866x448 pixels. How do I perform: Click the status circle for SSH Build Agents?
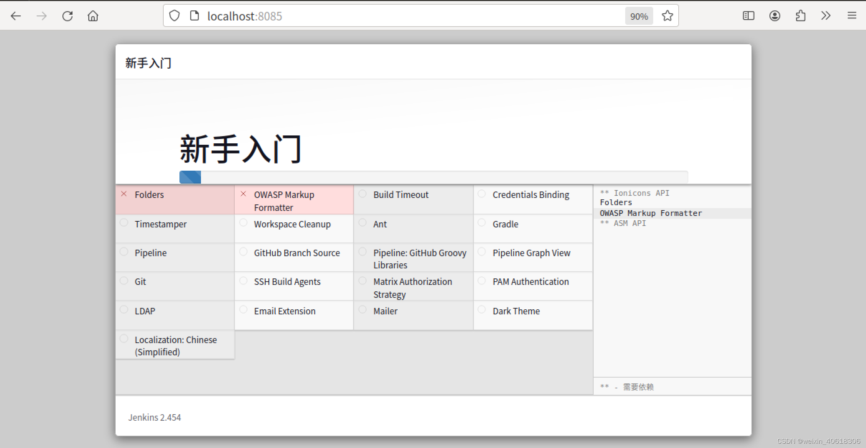243,281
